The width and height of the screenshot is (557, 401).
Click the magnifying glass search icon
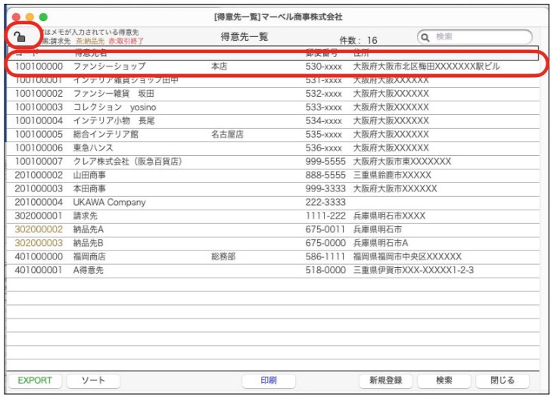tap(426, 36)
